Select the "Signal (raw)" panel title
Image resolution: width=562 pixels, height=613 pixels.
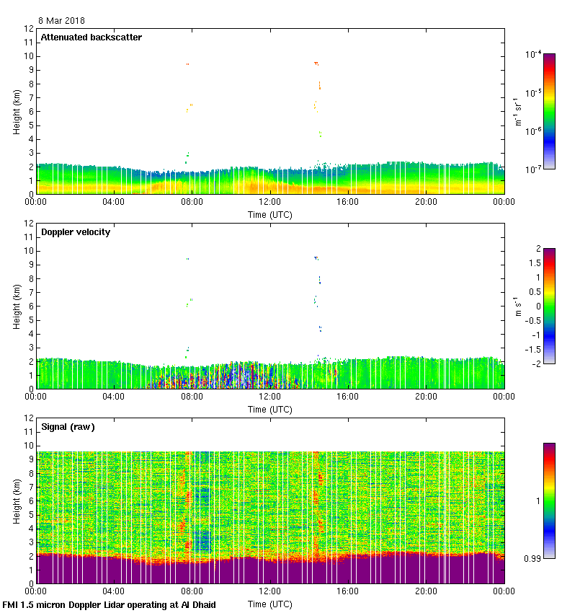[x=68, y=427]
